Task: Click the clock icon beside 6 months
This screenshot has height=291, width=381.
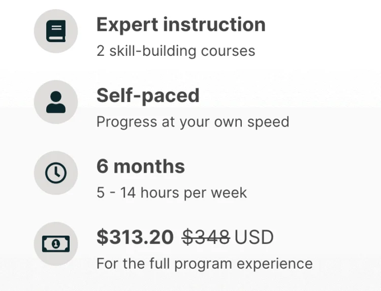Action: pos(56,173)
